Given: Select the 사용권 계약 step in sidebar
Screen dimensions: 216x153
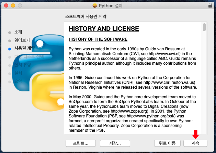Looking at the screenshot, I should pyautogui.click(x=24, y=48).
